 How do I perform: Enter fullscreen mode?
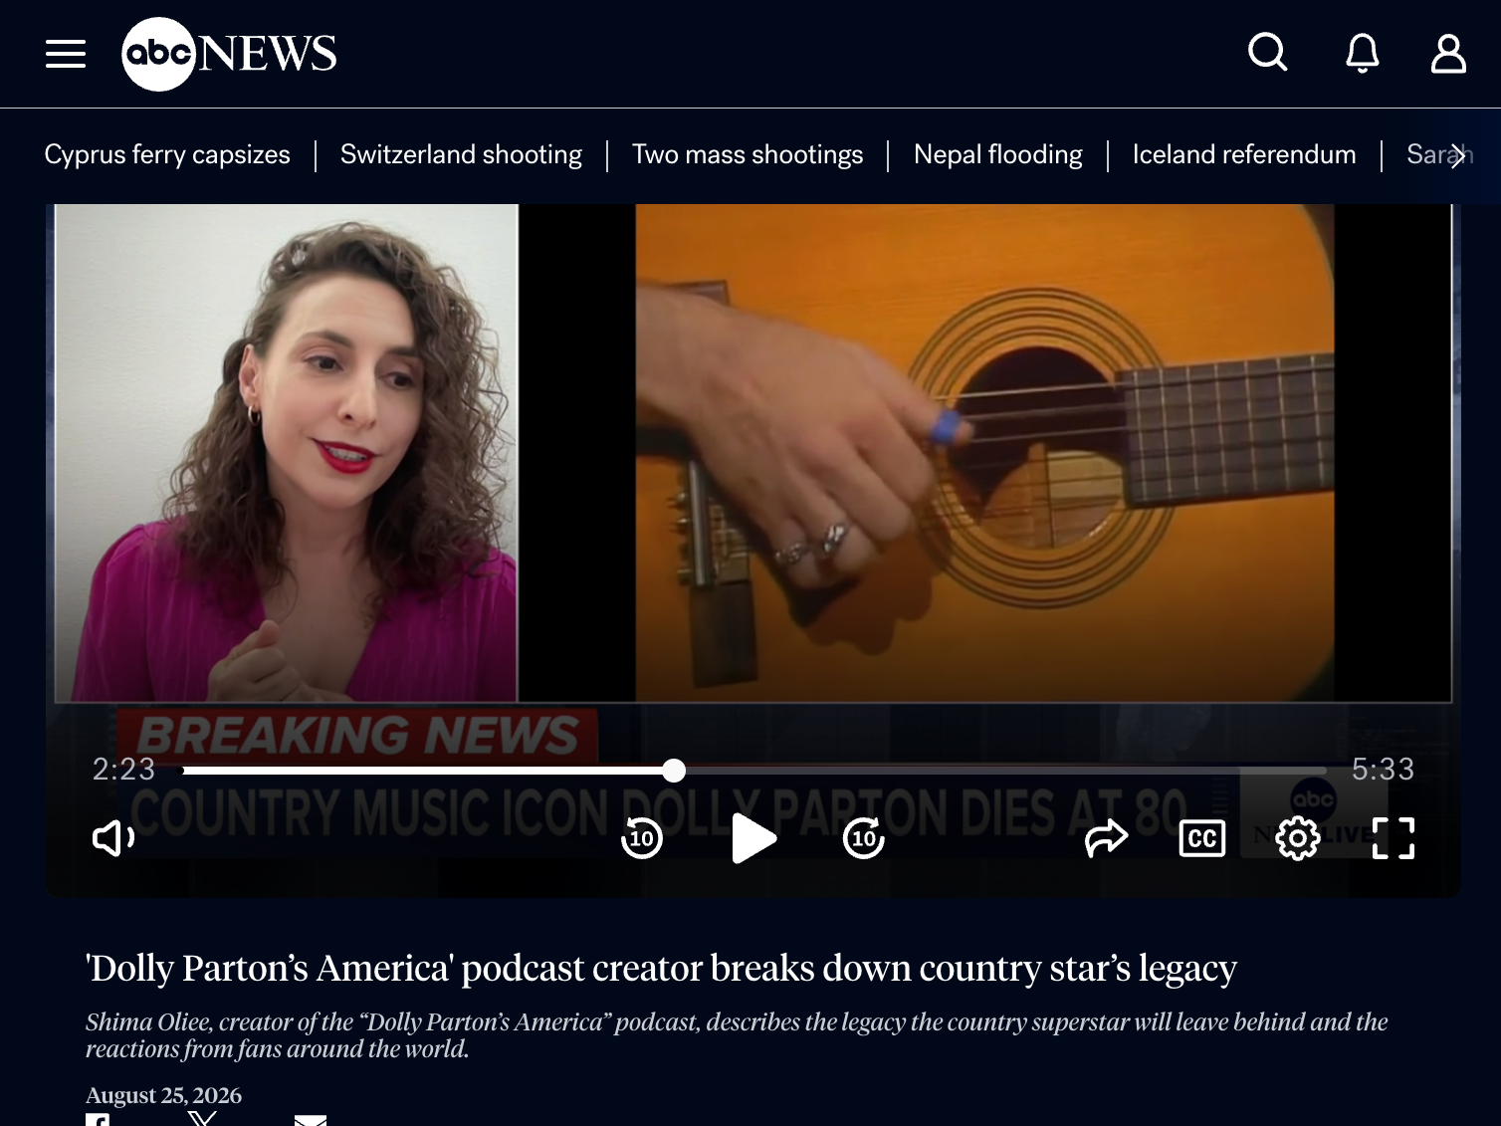pos(1394,838)
